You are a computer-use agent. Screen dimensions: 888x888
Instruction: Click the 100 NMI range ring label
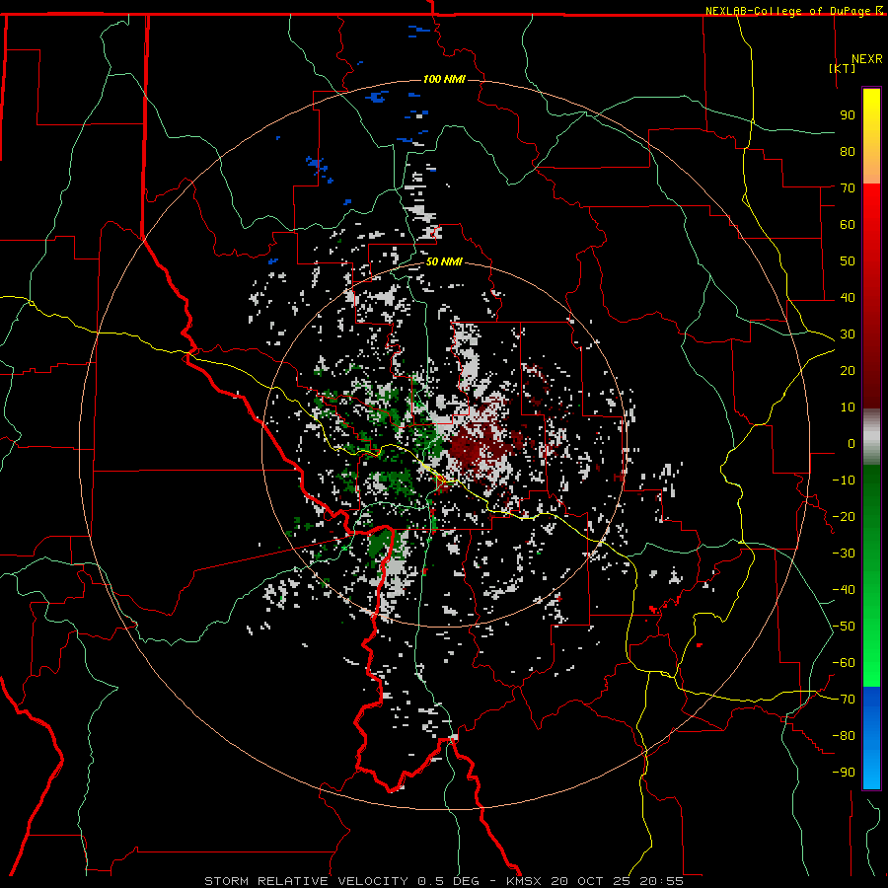point(443,79)
